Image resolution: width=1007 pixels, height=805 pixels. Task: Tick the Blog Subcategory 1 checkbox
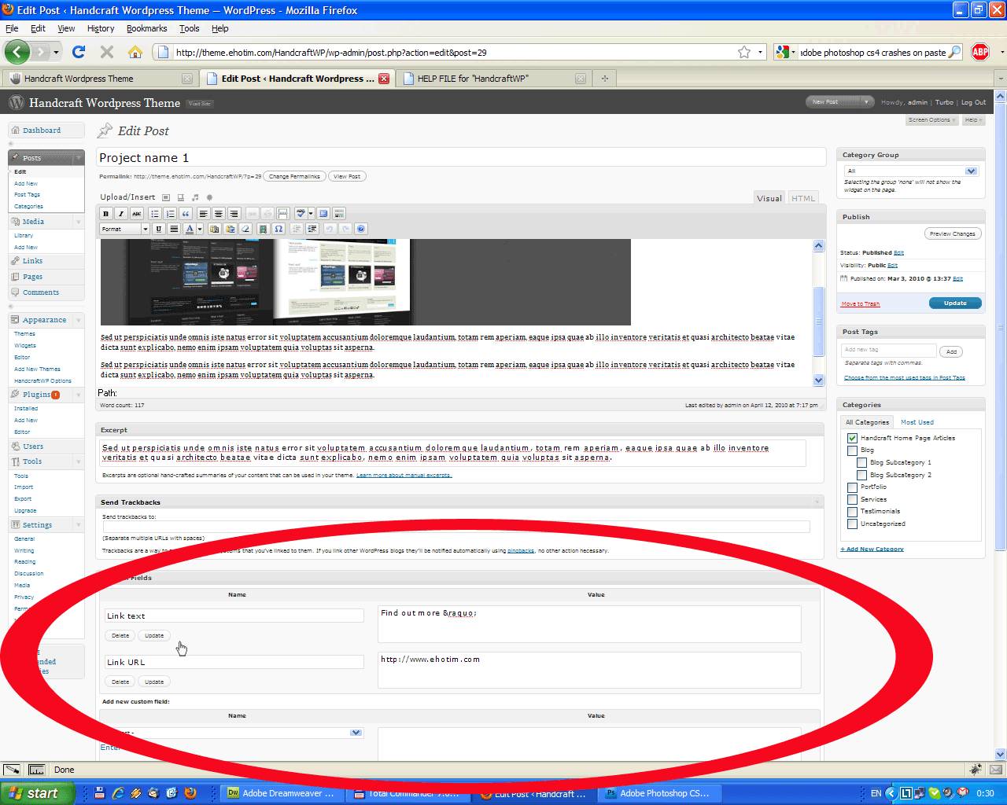point(861,463)
